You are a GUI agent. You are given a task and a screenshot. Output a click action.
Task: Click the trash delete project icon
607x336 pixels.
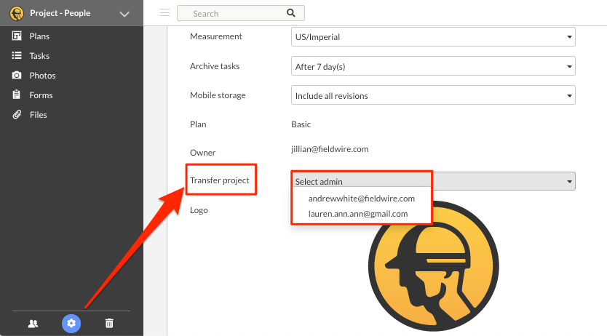110,323
